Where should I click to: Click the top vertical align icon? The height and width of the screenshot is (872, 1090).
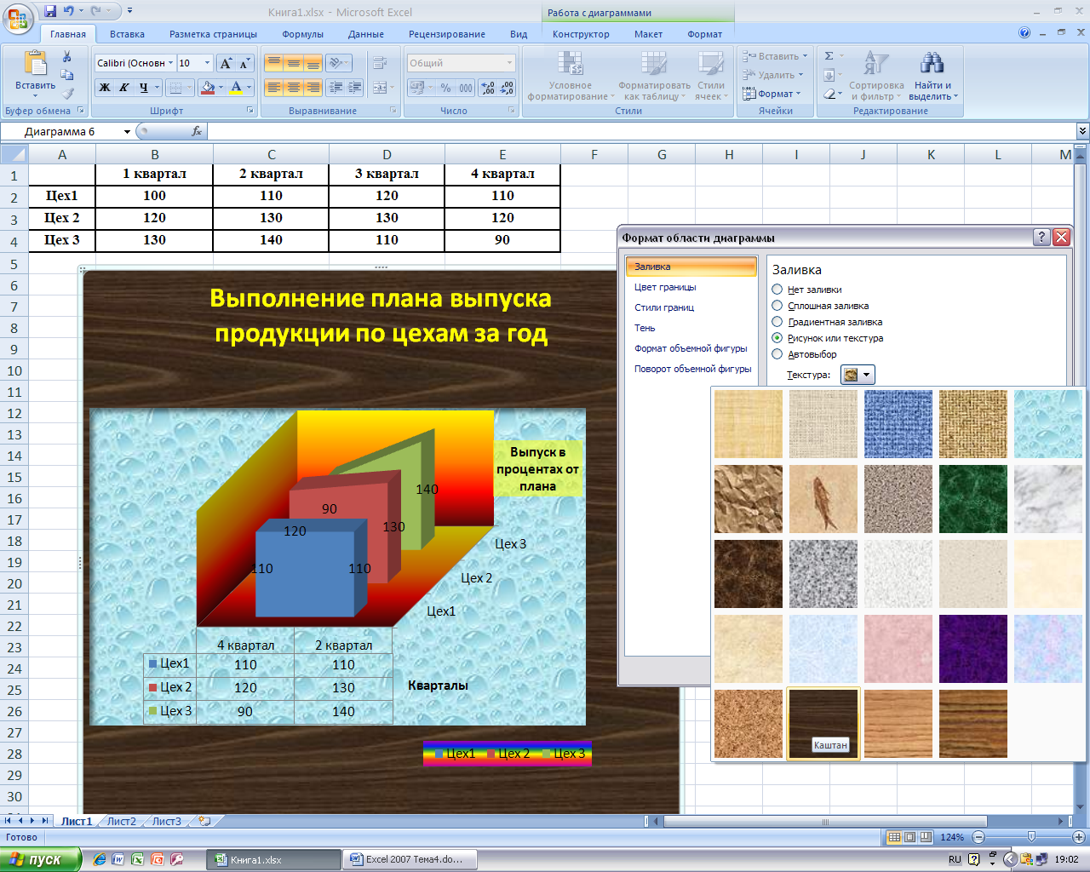tap(273, 63)
